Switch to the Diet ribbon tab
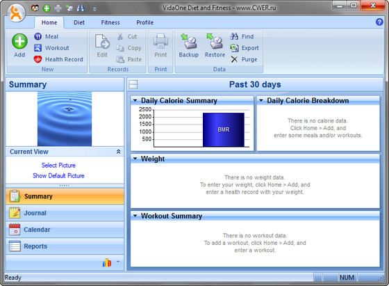 [79, 22]
